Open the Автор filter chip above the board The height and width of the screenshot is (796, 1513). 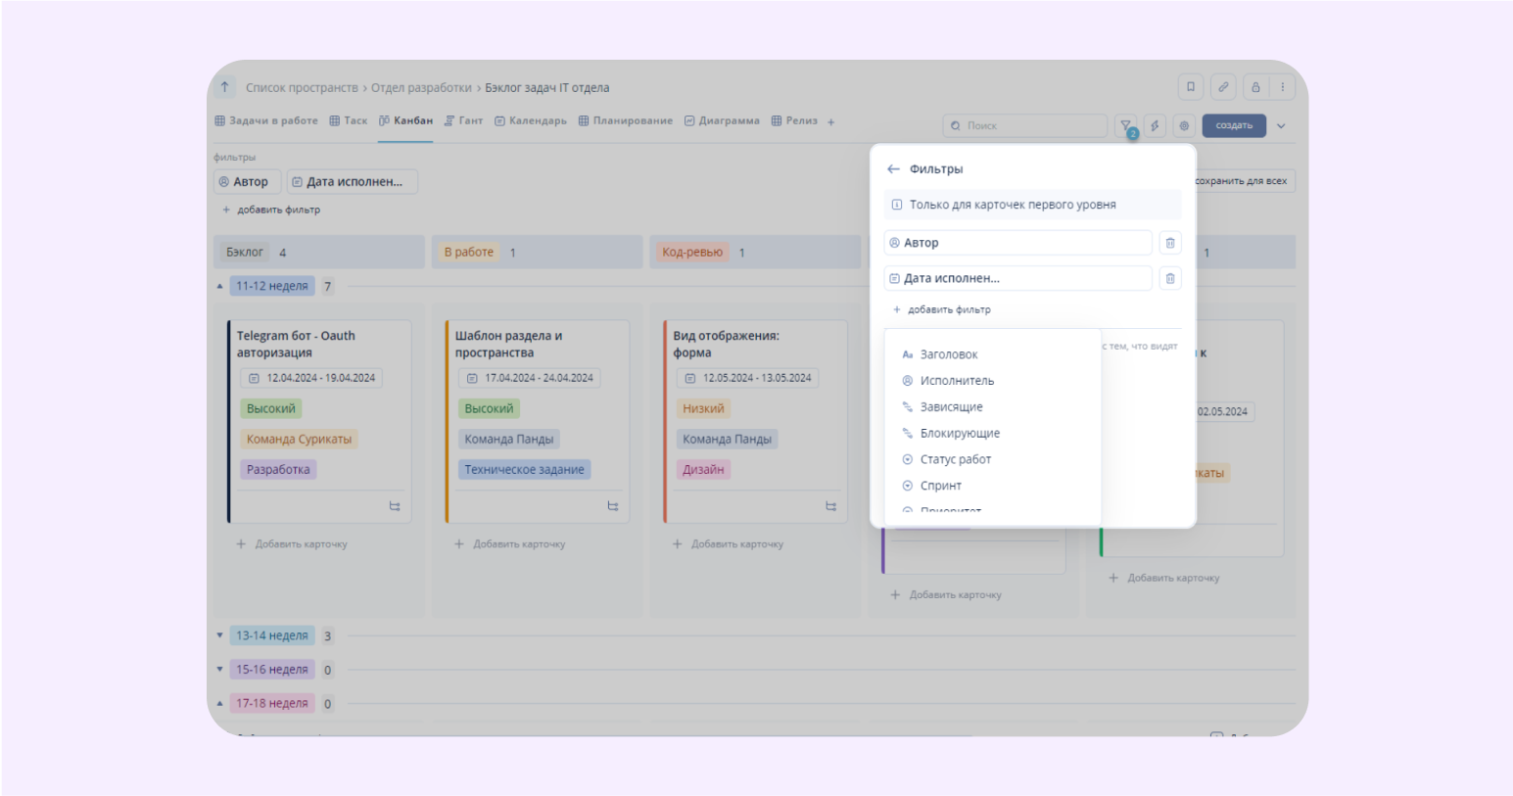(x=247, y=181)
